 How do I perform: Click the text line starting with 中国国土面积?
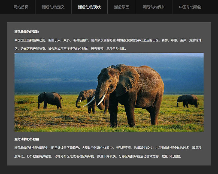tap(108, 40)
